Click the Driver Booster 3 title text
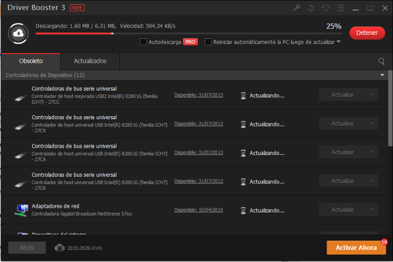 [x=36, y=8]
